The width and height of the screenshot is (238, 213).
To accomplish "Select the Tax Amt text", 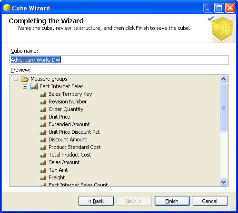I will pyautogui.click(x=58, y=170).
